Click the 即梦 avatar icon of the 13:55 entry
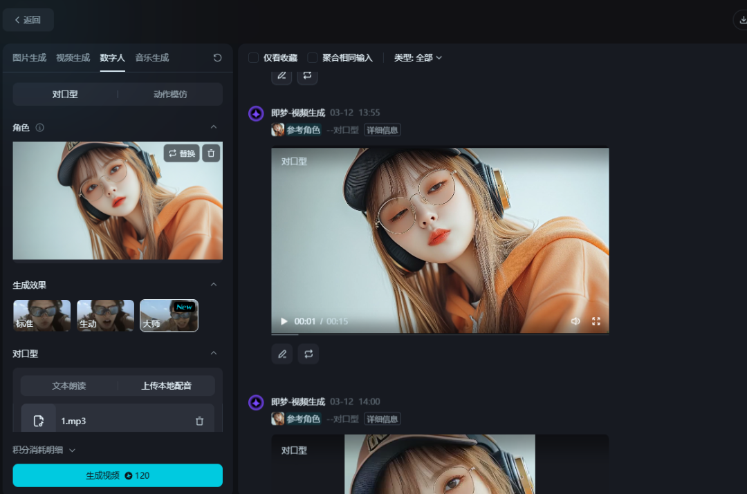 (x=256, y=114)
